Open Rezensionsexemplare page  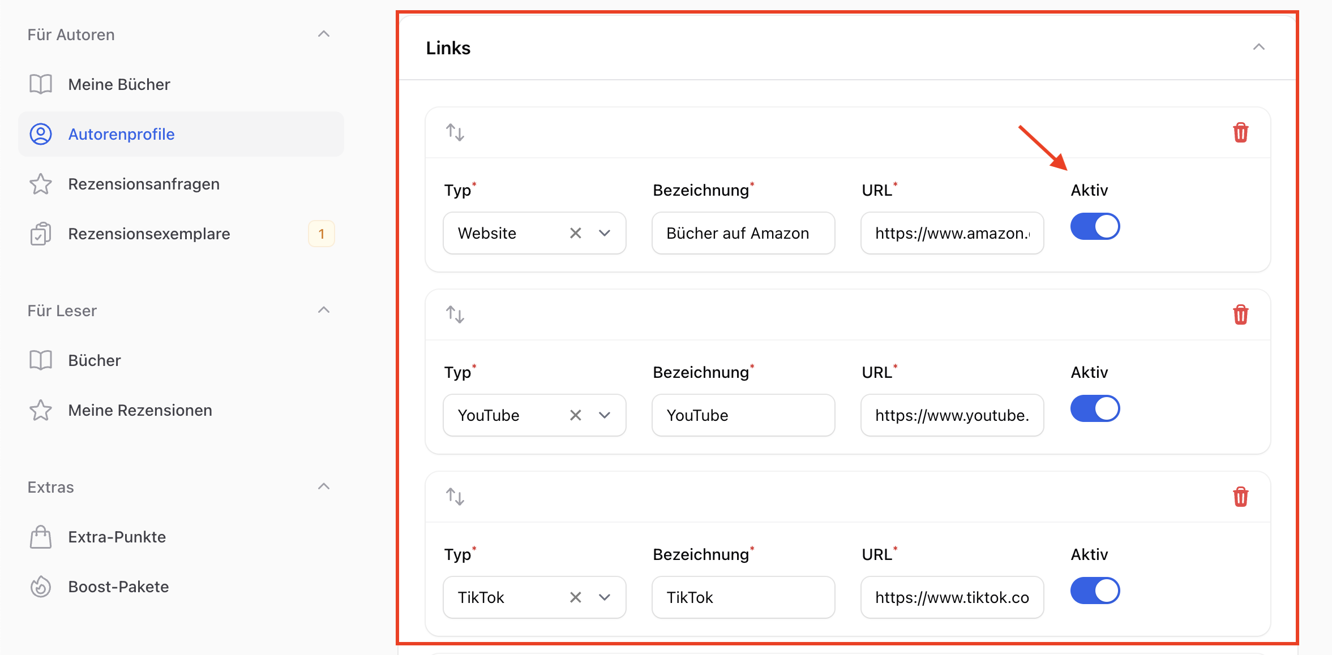coord(149,234)
